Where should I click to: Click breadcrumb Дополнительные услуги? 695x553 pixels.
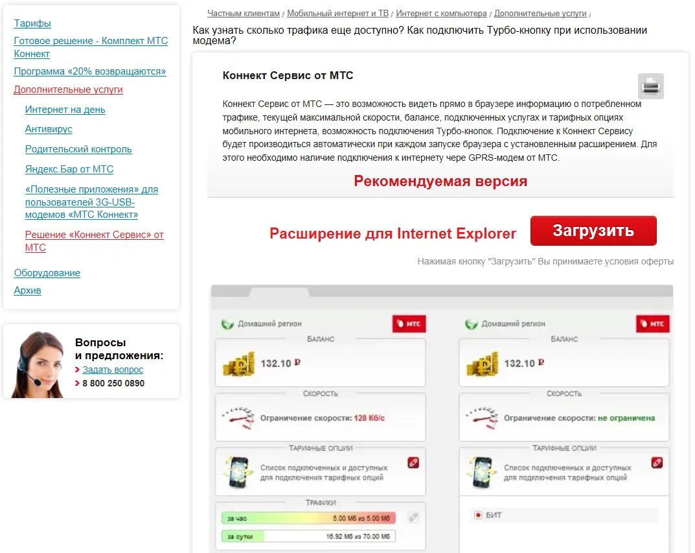[540, 14]
